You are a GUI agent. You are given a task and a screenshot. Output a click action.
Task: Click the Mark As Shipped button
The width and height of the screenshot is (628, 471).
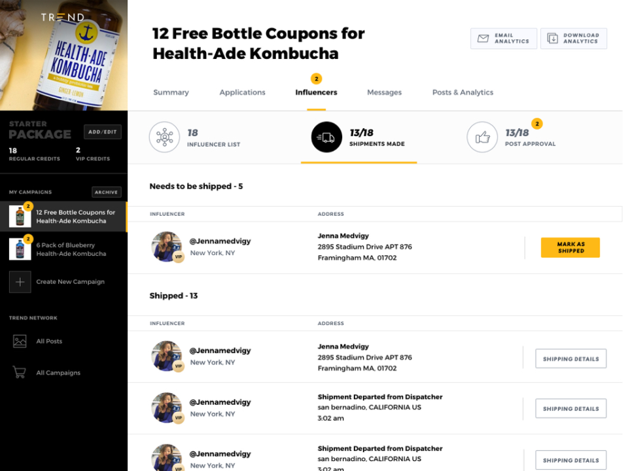point(570,247)
